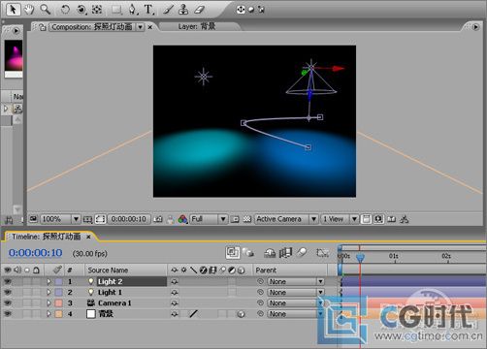Select the Timeline 探照灯动画 tab
Image resolution: width=487 pixels, height=349 pixels.
(47, 237)
